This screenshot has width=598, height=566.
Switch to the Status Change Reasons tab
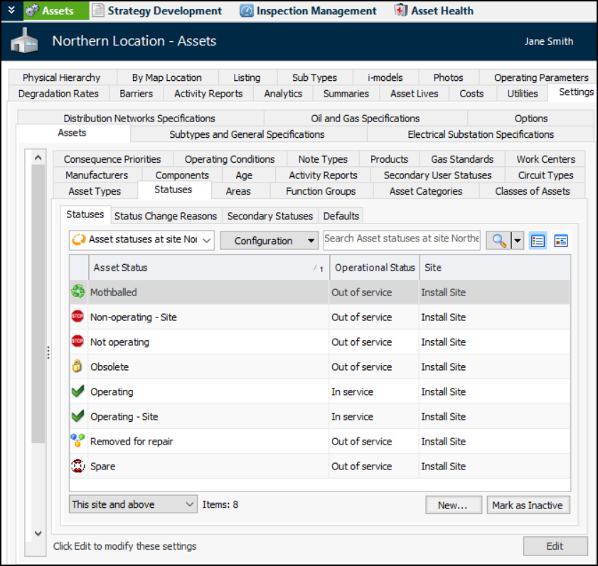point(166,216)
